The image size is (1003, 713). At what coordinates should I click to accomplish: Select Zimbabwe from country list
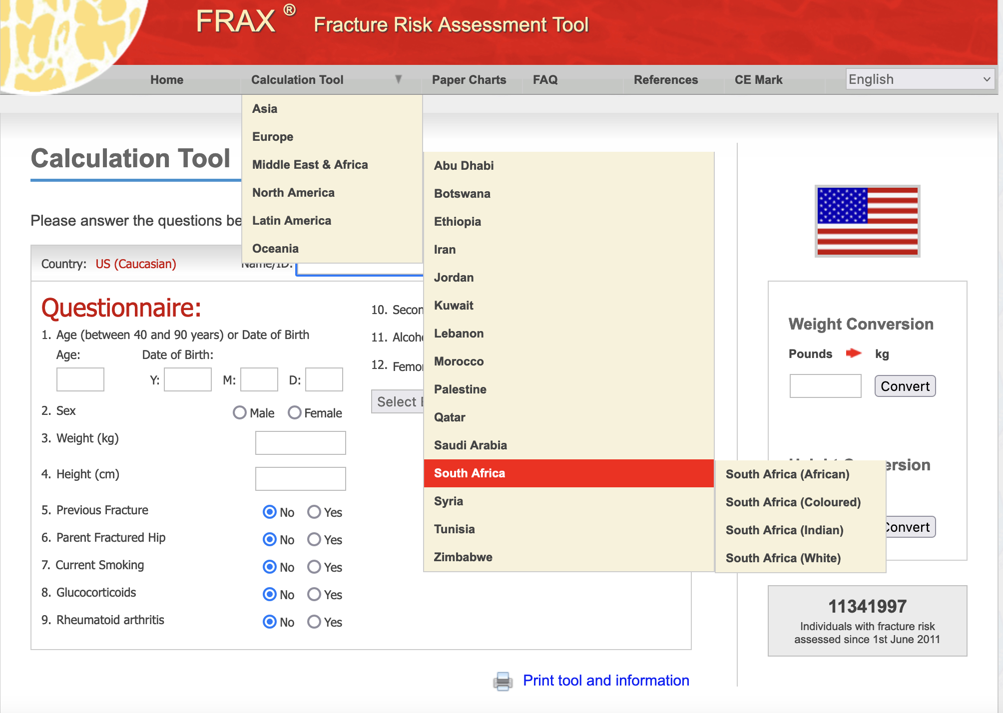[x=569, y=557]
